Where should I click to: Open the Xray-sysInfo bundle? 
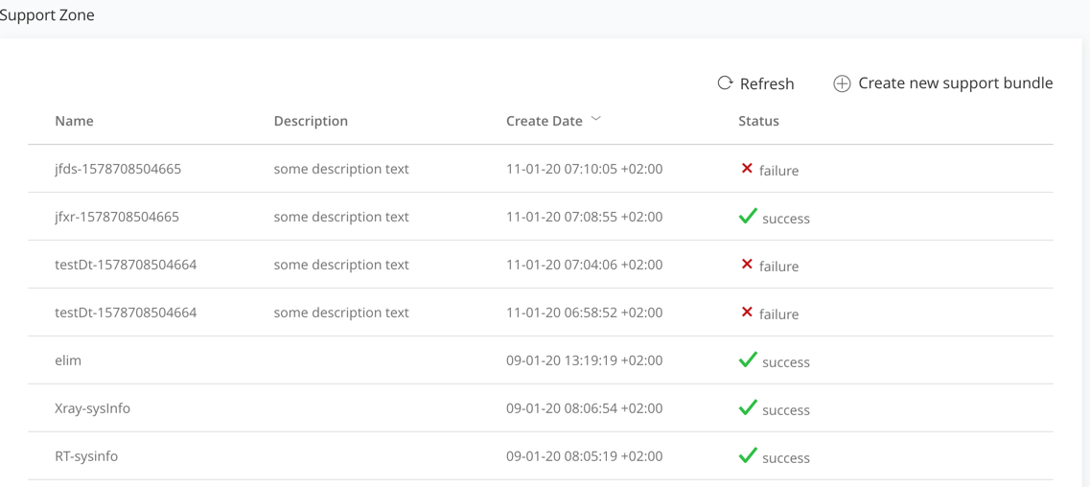point(92,408)
